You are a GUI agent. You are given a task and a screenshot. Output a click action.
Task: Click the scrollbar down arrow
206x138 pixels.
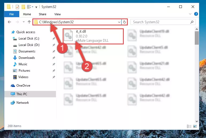(x=197, y=121)
